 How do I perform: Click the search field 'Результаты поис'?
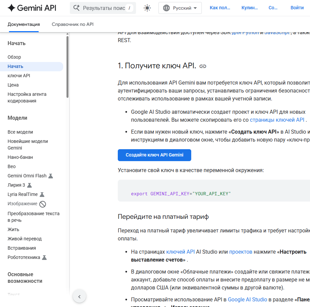(103, 8)
